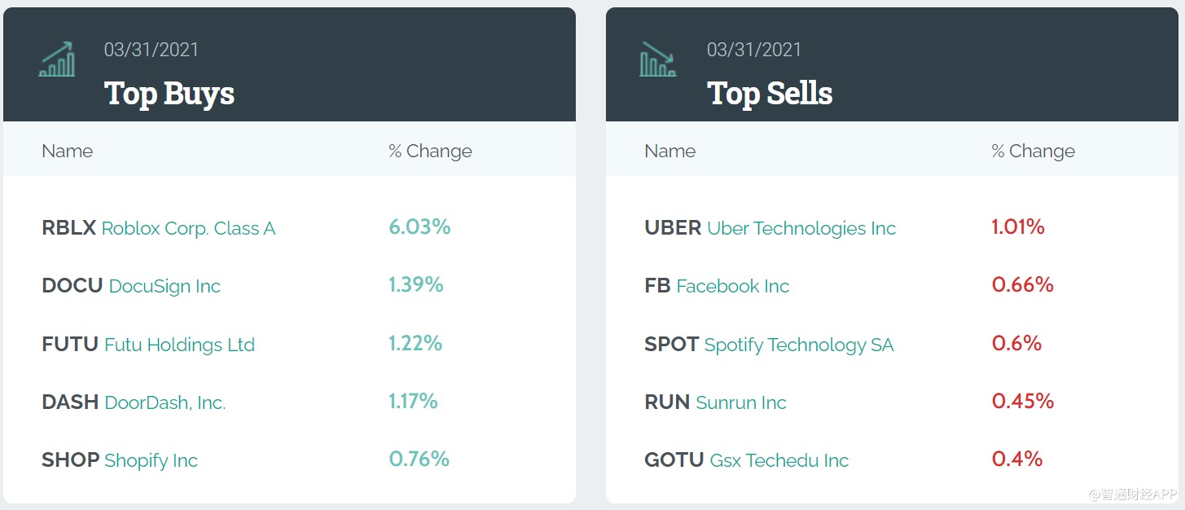Screen dimensions: 1185x510
Task: Select Sunrun Inc in Top Sells
Action: click(740, 402)
